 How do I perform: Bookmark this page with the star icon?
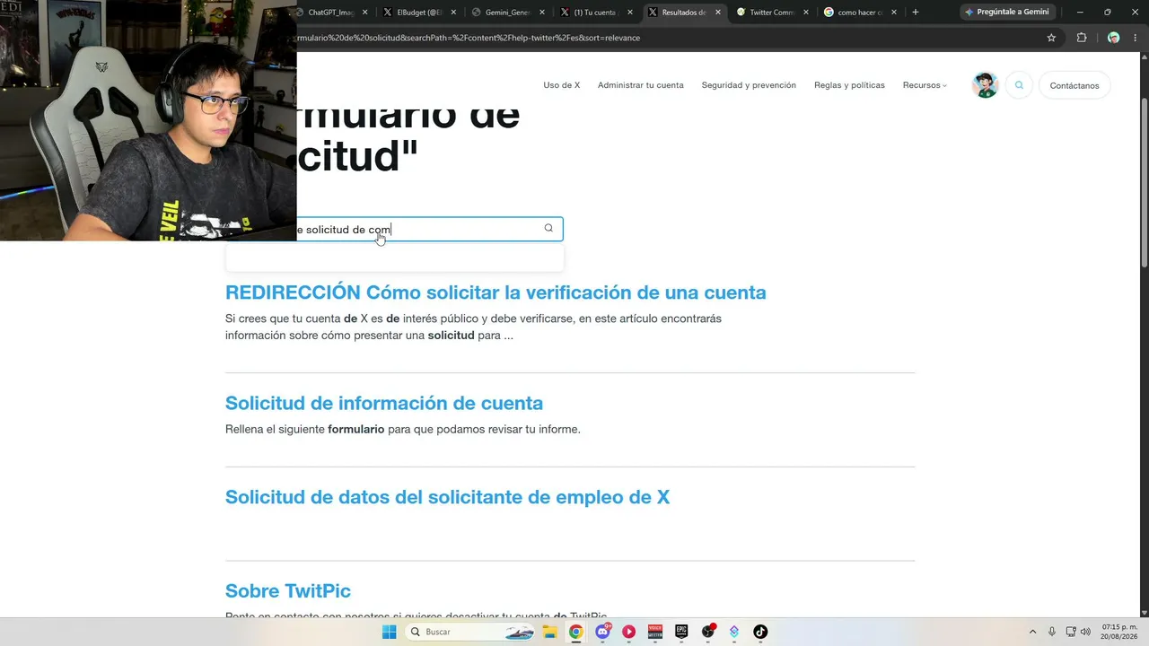click(x=1051, y=38)
